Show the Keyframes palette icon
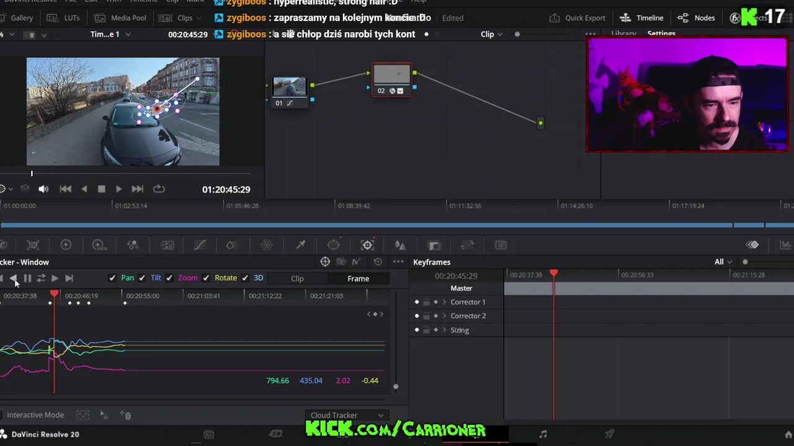The image size is (794, 446). [x=752, y=245]
